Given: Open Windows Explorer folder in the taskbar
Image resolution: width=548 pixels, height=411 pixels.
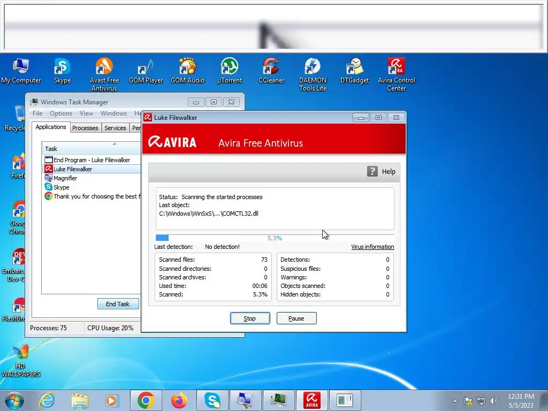Looking at the screenshot, I should coord(80,400).
